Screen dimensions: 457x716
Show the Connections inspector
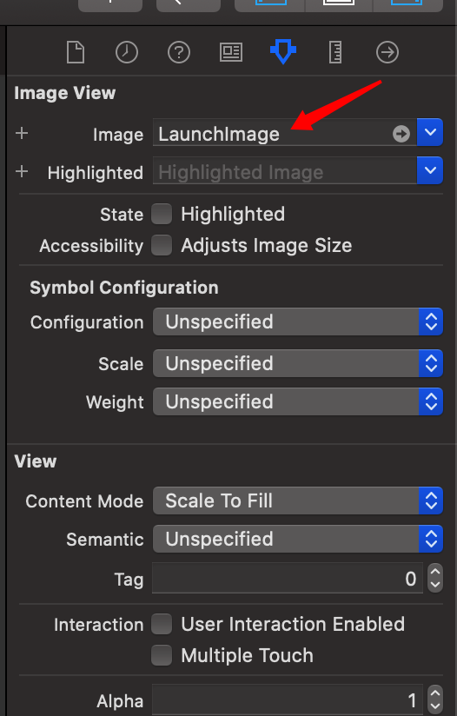(387, 52)
